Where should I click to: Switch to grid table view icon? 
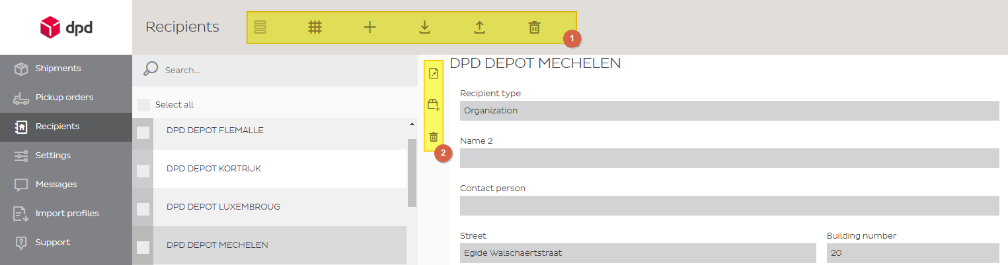click(x=315, y=27)
